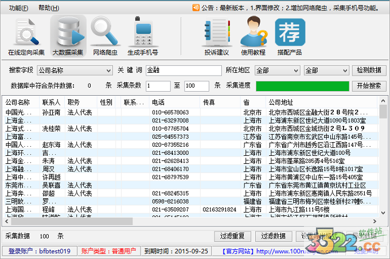The image size is (390, 259).
Task: Click 检测数据 button
Action: pyautogui.click(x=369, y=70)
